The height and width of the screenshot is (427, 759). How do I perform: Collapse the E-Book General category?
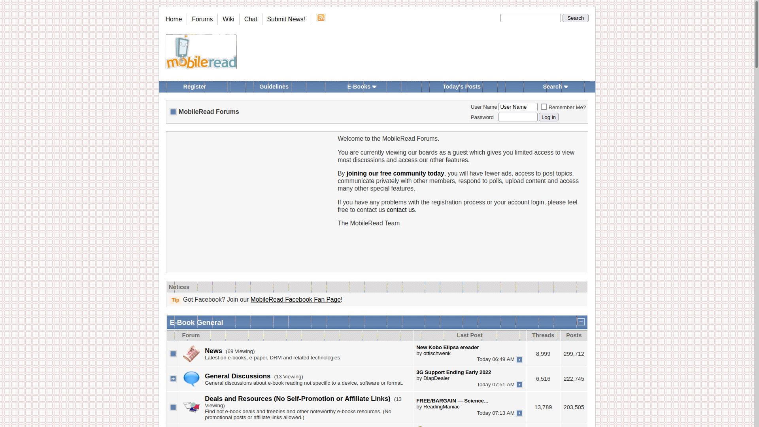(581, 322)
